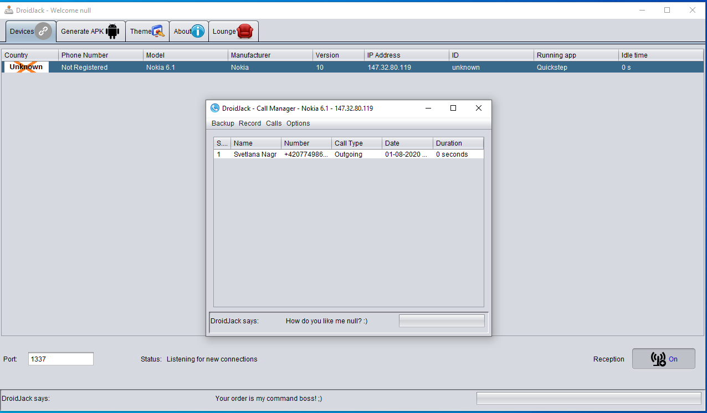Click the 0 s idle time cell
This screenshot has height=413, width=707.
[662, 67]
